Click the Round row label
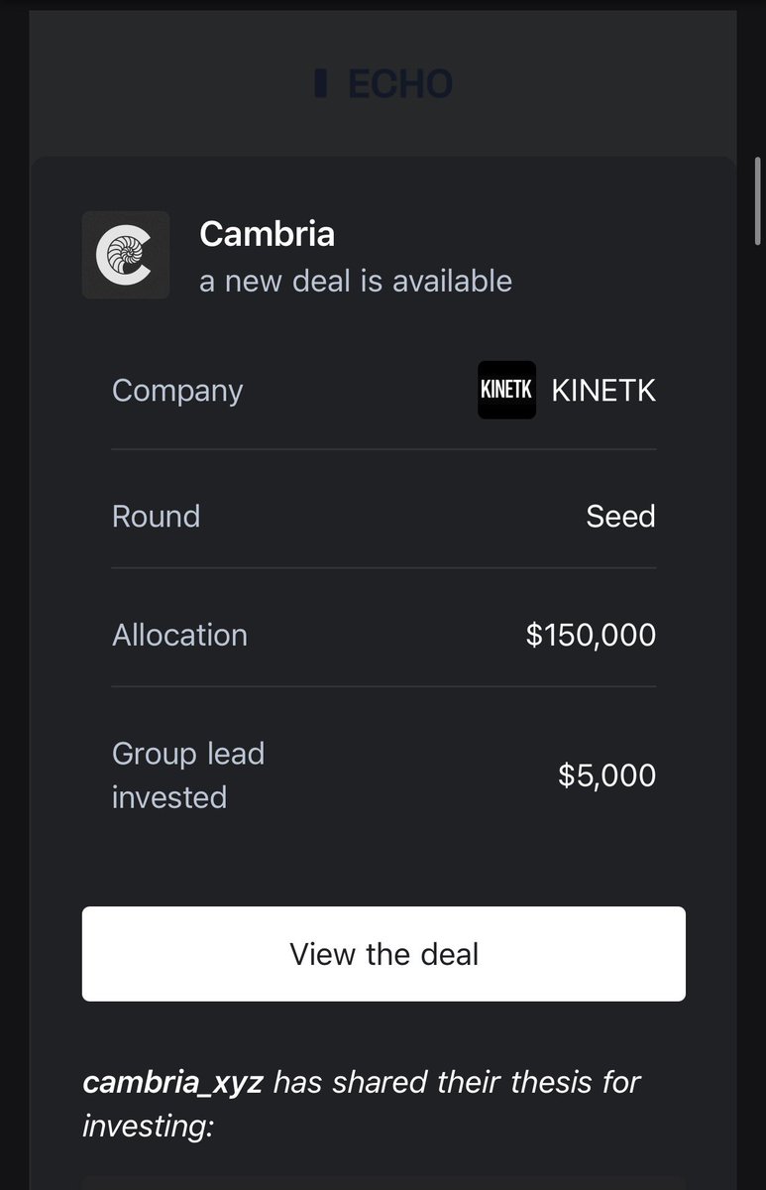766x1190 pixels. (x=156, y=516)
